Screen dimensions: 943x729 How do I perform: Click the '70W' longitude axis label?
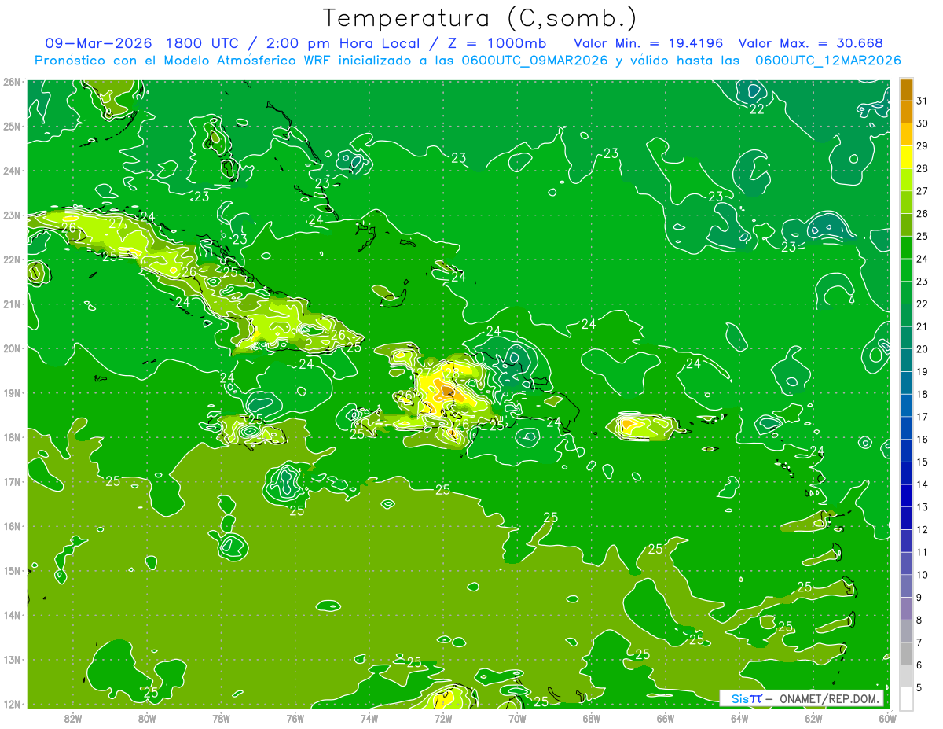[517, 718]
